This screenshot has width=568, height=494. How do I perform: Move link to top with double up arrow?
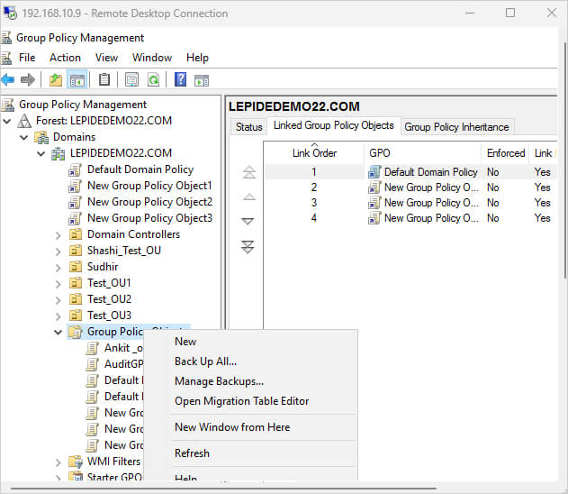tap(248, 172)
